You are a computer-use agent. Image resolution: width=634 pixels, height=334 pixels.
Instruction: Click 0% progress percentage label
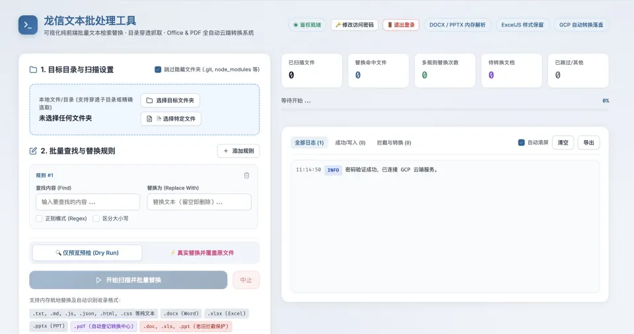(x=606, y=101)
